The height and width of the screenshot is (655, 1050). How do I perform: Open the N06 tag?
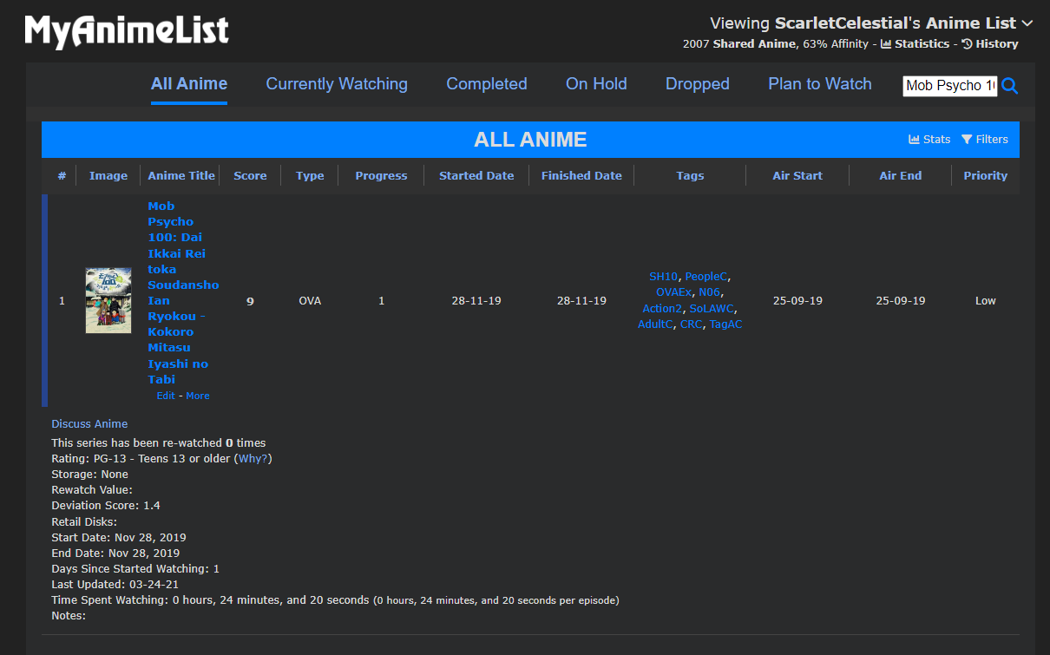tap(709, 292)
